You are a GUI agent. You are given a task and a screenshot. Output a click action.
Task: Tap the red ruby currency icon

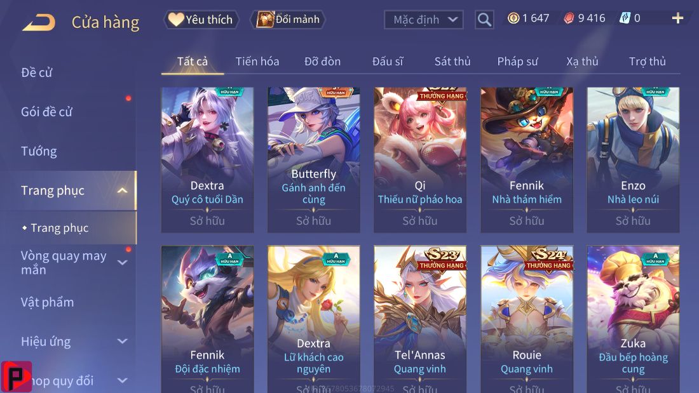[569, 18]
